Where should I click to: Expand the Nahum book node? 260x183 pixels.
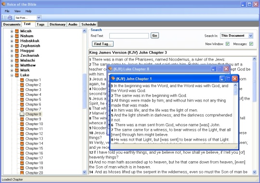(x=12, y=36)
